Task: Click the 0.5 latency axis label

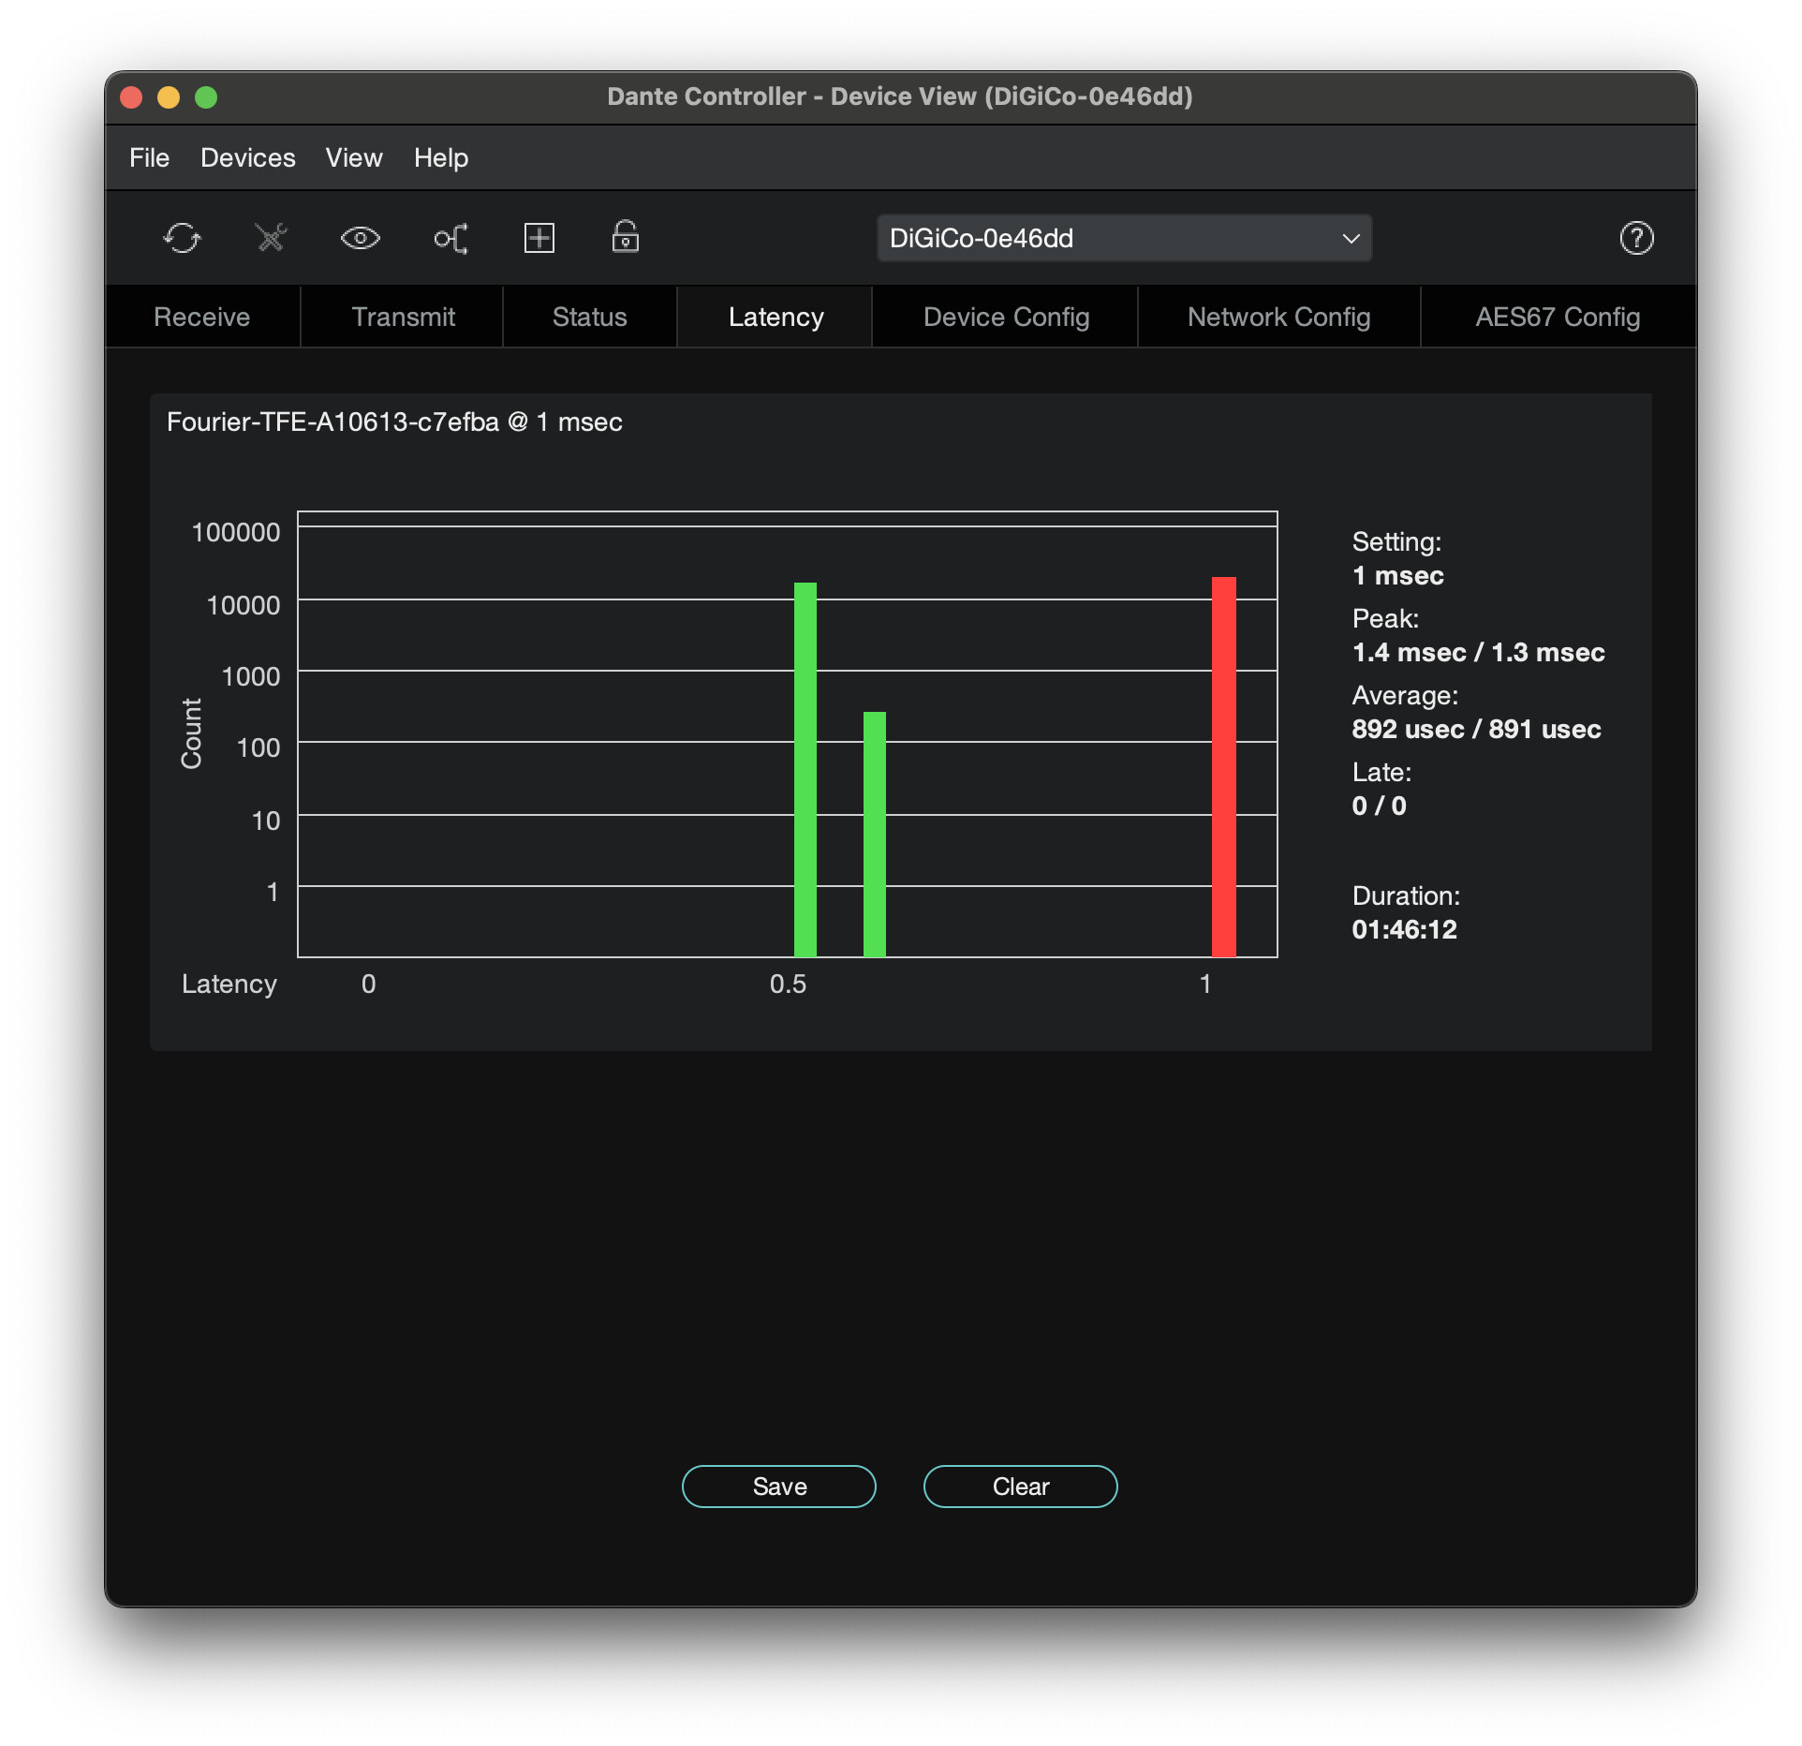Action: [788, 984]
